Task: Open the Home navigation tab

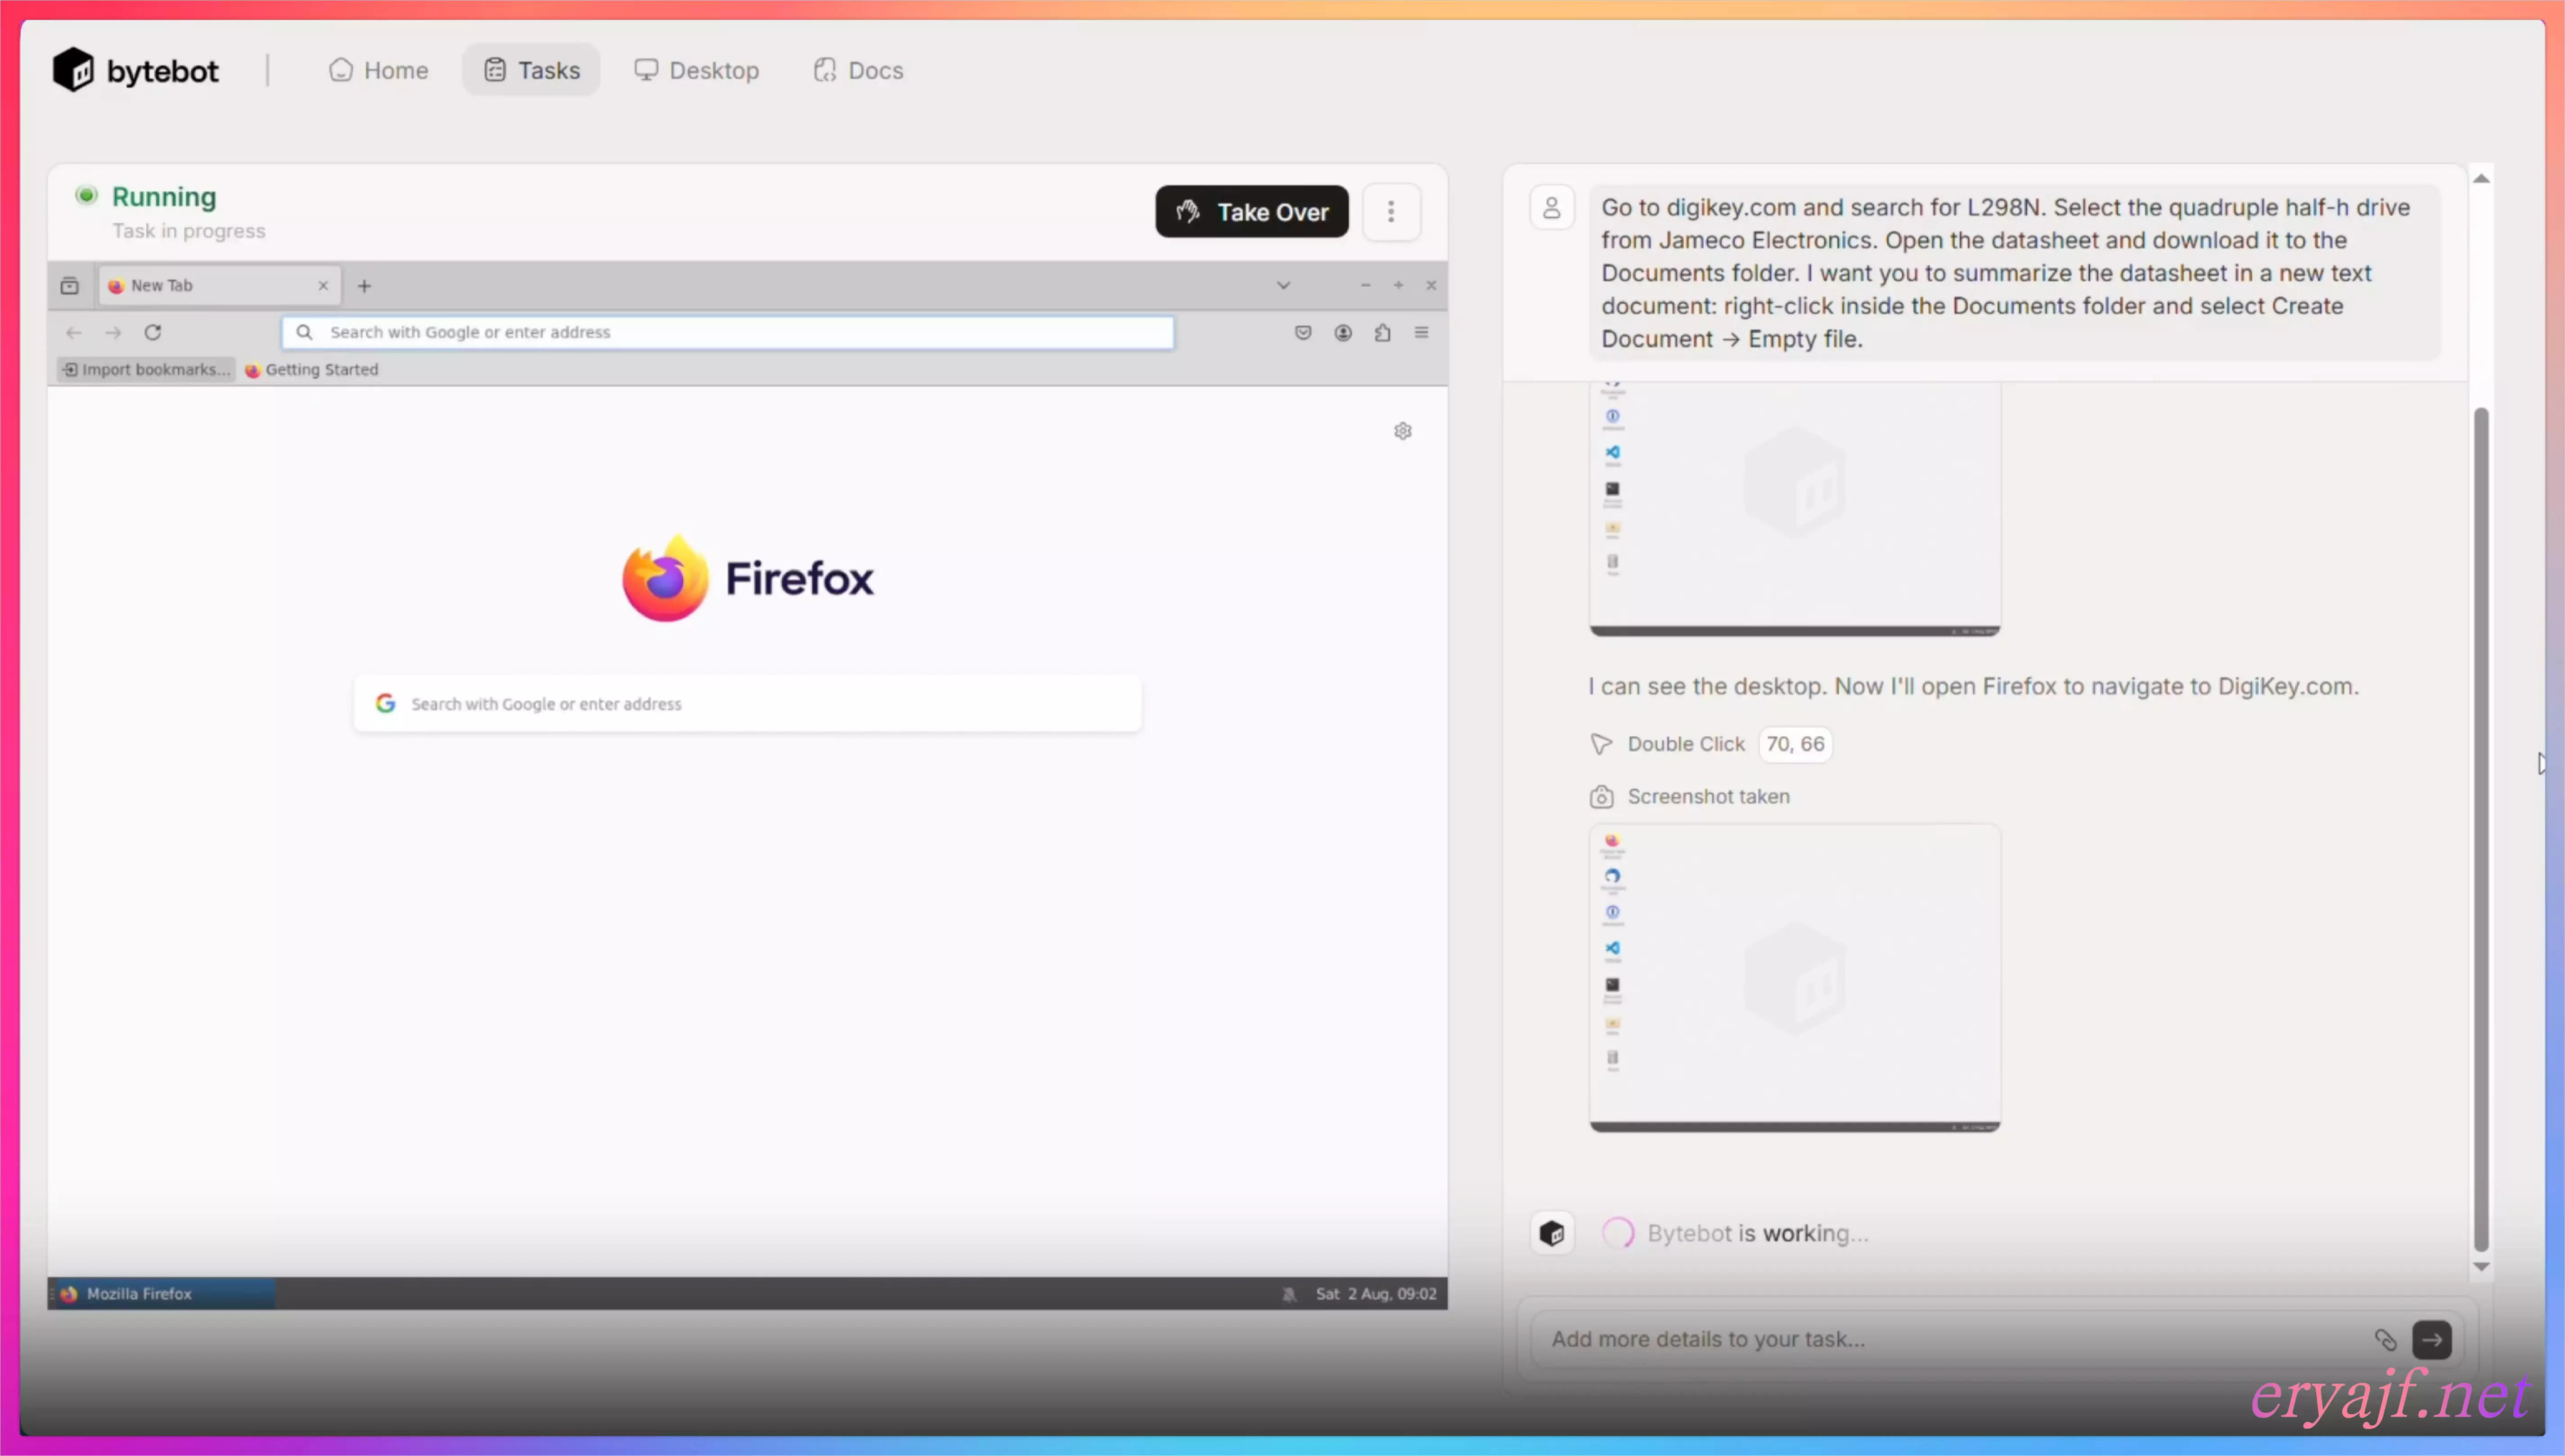Action: tap(379, 70)
